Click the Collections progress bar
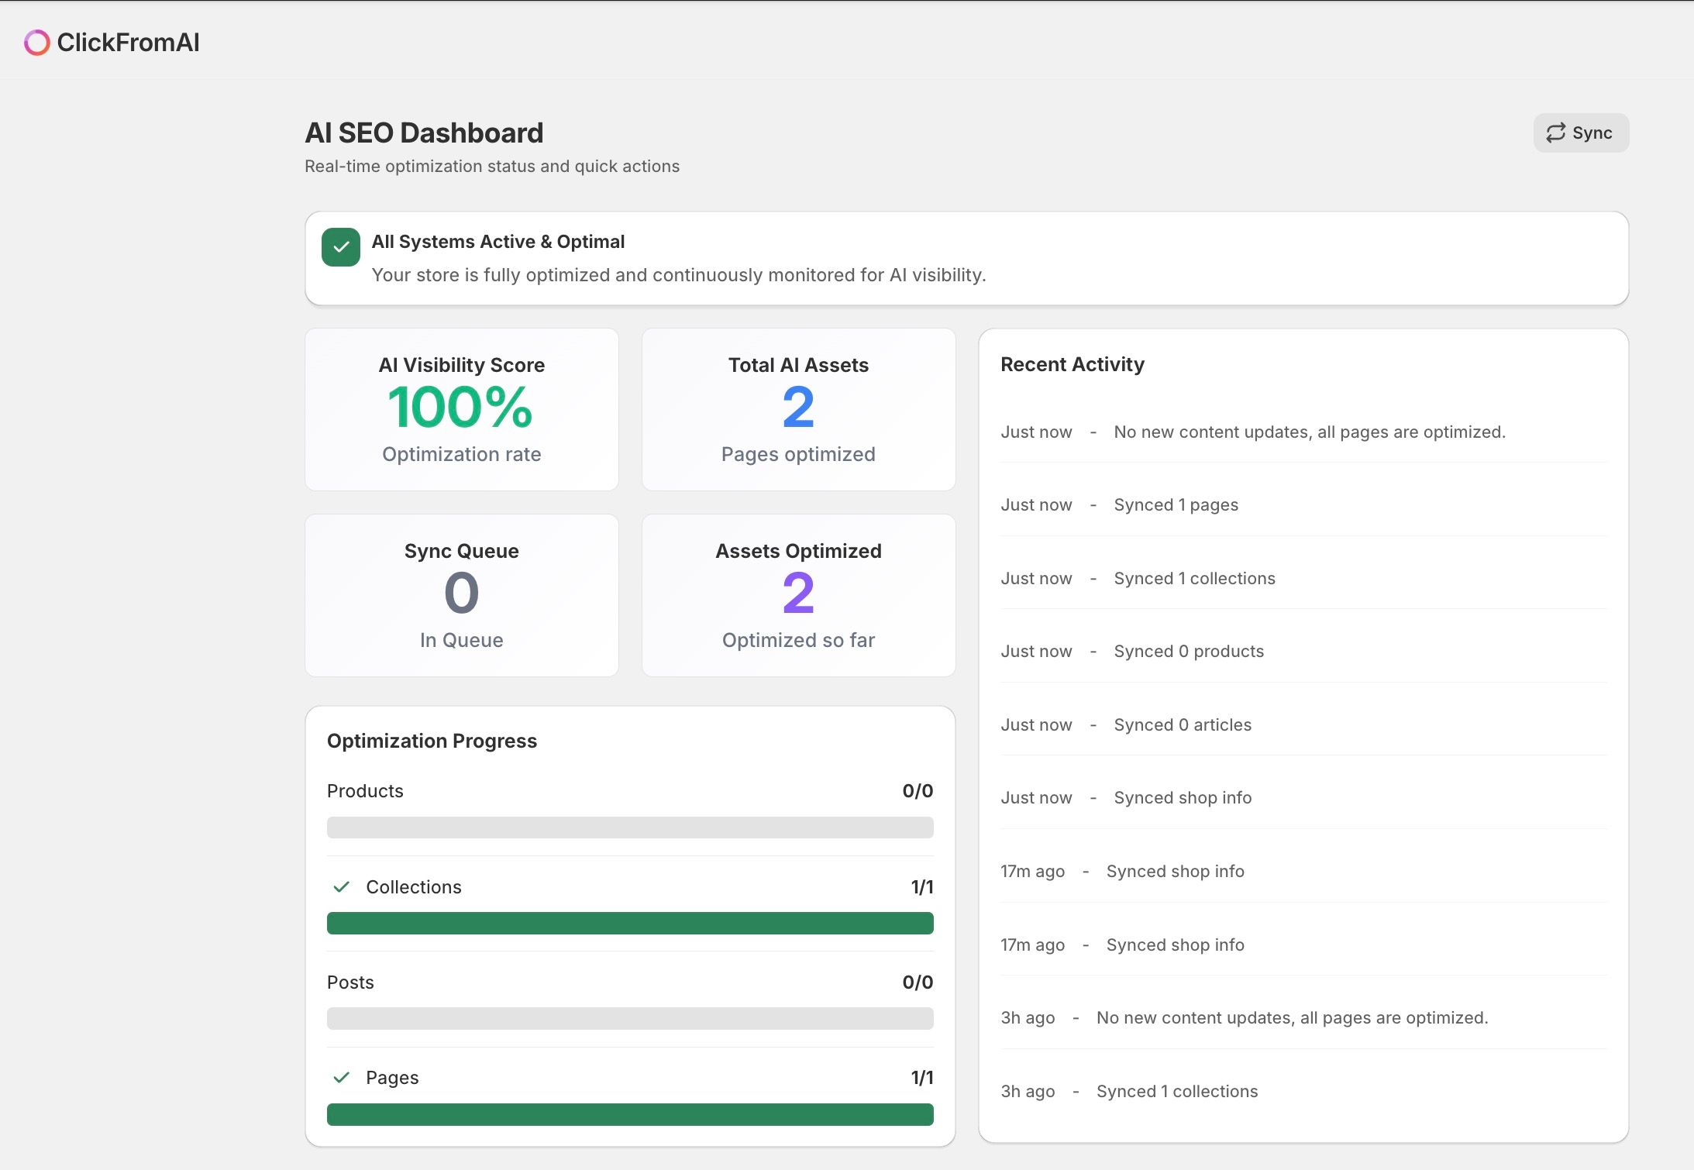Viewport: 1694px width, 1170px height. point(630,924)
